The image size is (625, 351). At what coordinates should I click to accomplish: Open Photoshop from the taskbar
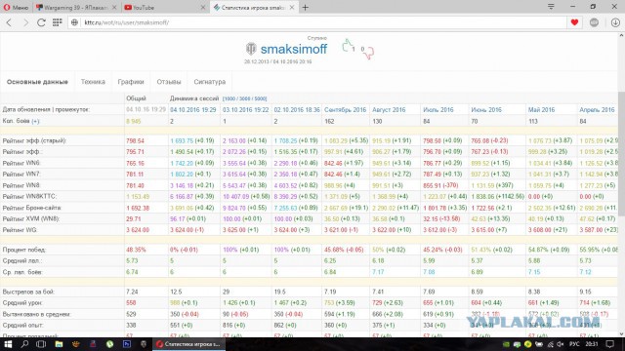pos(127,344)
